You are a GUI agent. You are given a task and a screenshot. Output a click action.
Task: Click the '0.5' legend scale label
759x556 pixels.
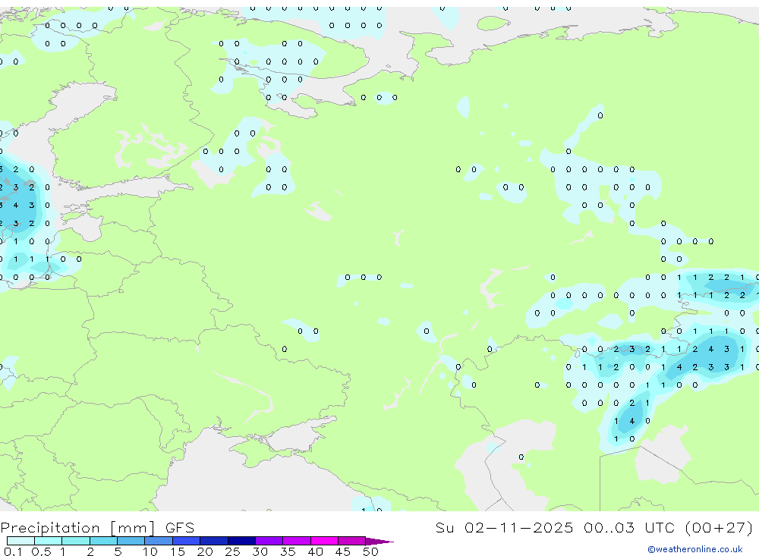point(41,551)
